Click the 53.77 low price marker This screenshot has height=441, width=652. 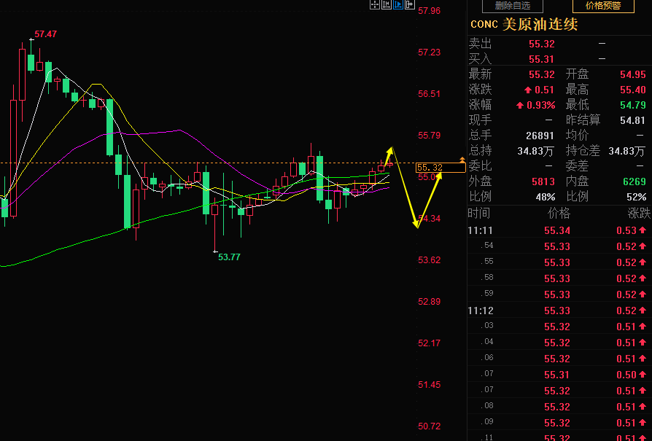pos(229,257)
